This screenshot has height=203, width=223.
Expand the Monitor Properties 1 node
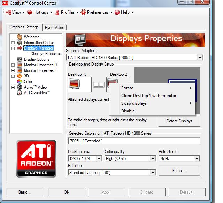[x=13, y=70]
